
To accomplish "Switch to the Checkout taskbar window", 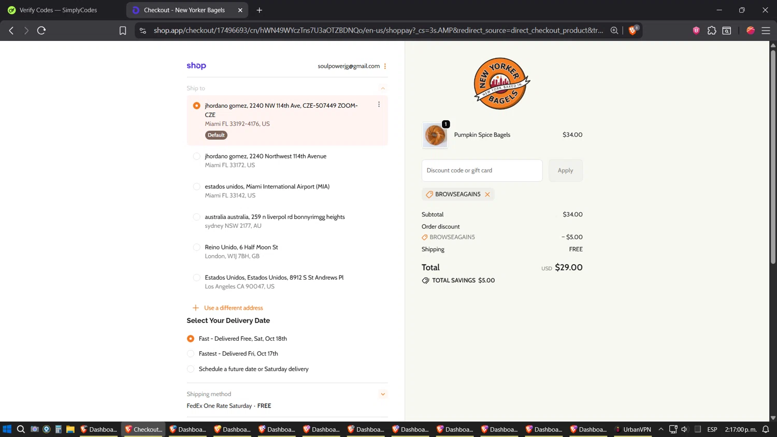I will pyautogui.click(x=143, y=429).
